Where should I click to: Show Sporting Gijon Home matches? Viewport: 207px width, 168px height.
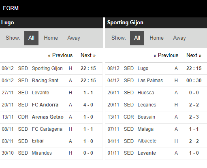(x=156, y=38)
